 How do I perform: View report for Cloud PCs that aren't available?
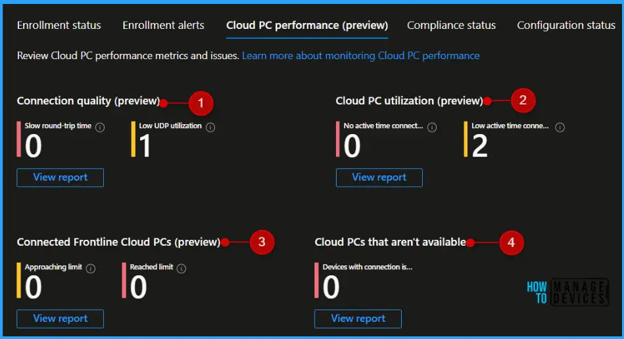pyautogui.click(x=358, y=319)
